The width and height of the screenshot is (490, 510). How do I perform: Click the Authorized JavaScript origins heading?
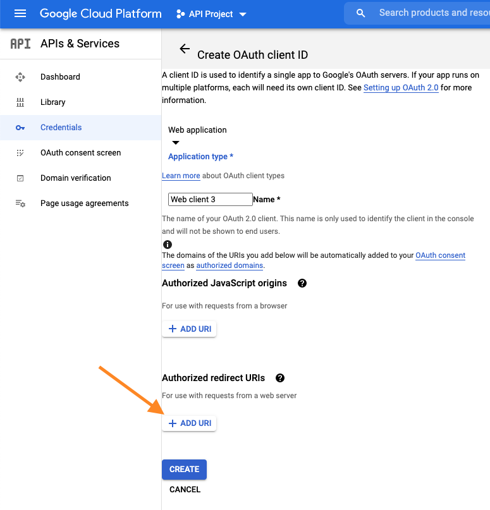pyautogui.click(x=224, y=283)
